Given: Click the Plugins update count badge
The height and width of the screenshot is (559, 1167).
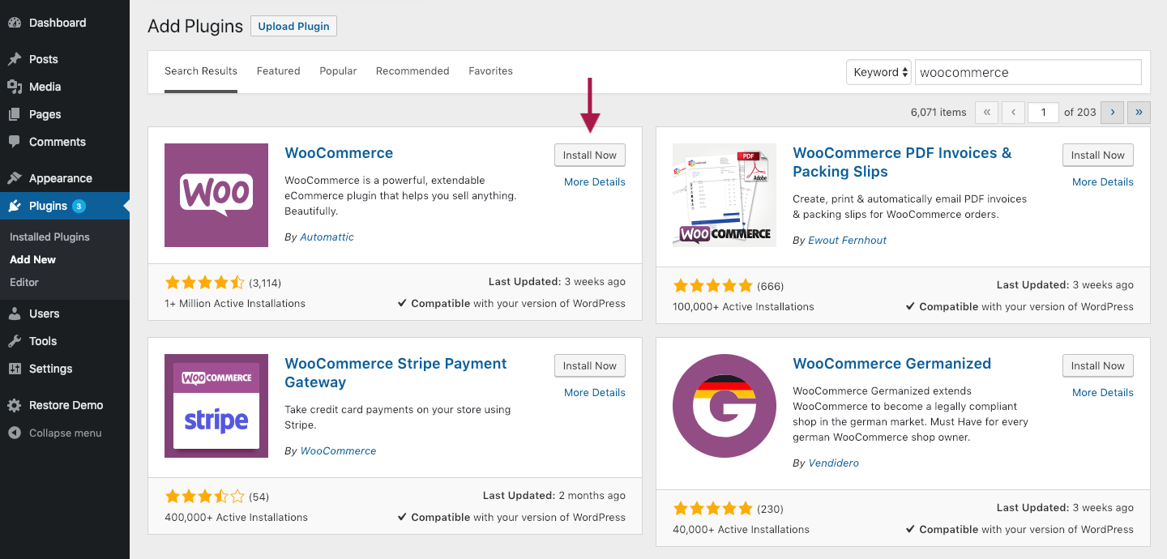Looking at the screenshot, I should point(79,206).
